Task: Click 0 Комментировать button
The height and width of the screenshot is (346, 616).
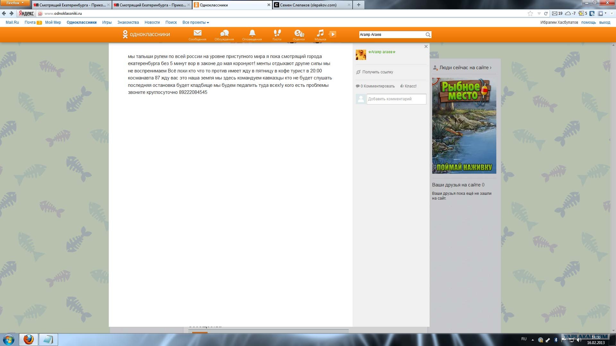Action: [375, 86]
